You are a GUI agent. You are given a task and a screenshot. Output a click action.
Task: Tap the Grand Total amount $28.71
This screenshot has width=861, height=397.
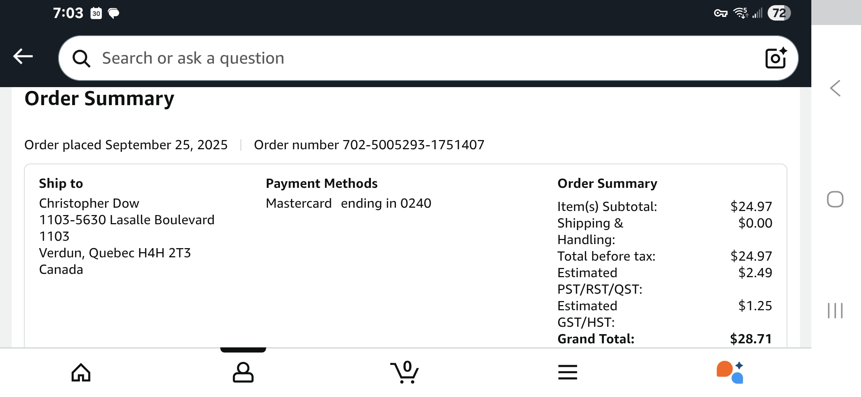coord(751,339)
